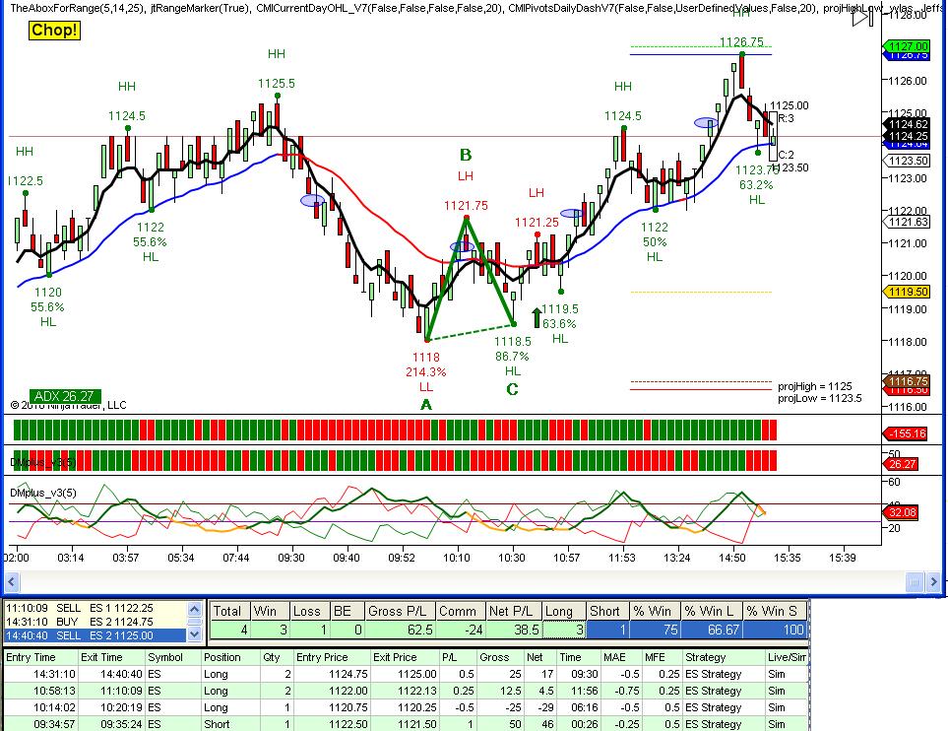The image size is (948, 731).
Task: Click the MAE column header
Action: pyautogui.click(x=621, y=657)
